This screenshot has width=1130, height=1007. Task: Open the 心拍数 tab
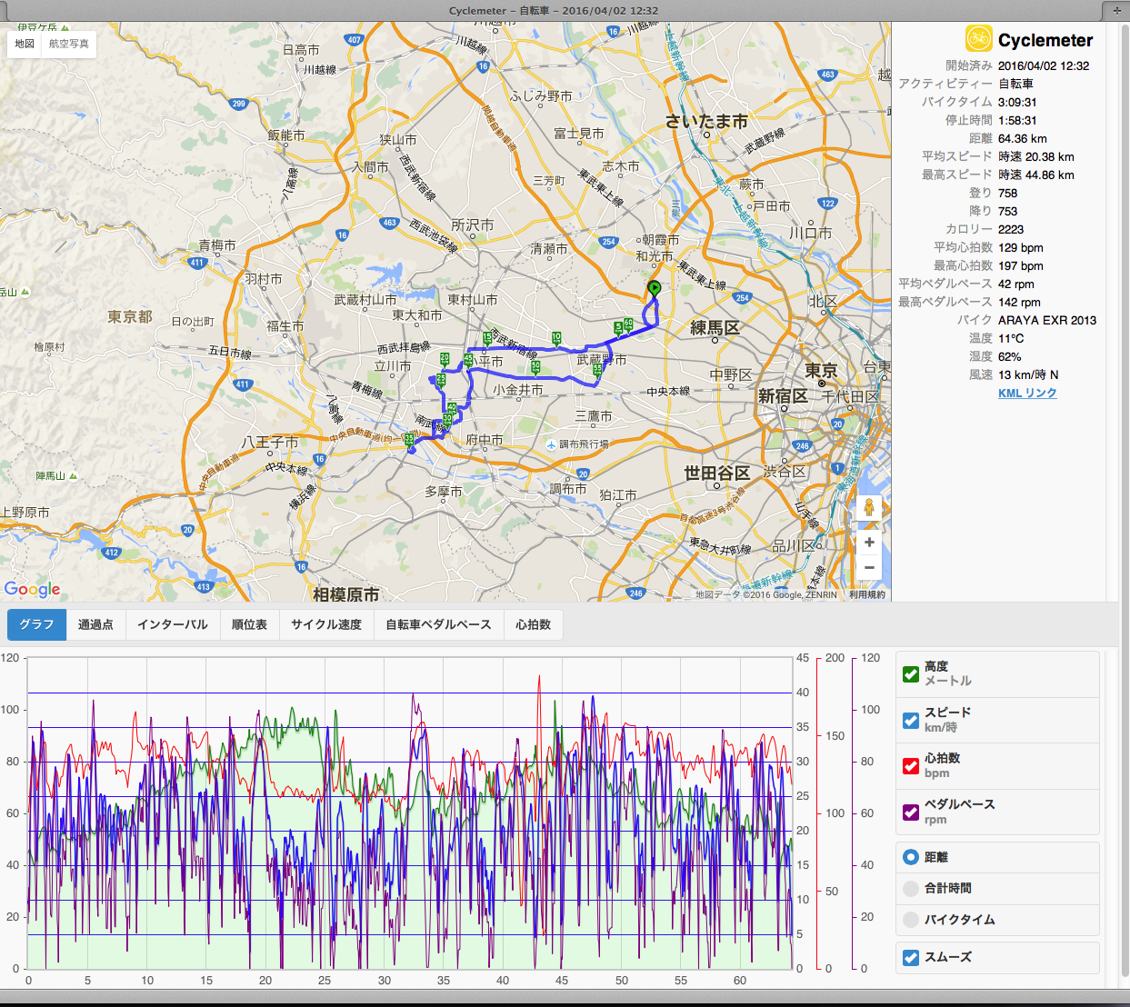534,624
